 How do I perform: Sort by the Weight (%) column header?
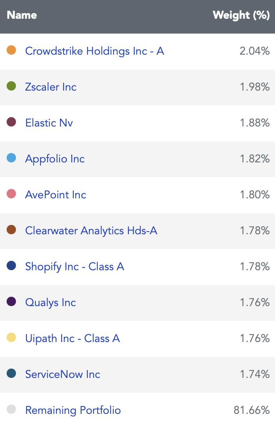pos(241,15)
